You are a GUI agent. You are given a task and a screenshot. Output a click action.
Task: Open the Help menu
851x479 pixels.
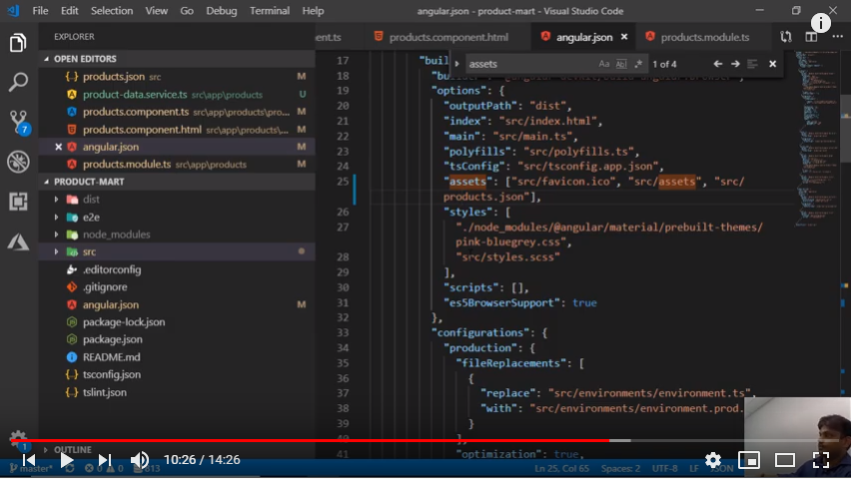(x=313, y=11)
